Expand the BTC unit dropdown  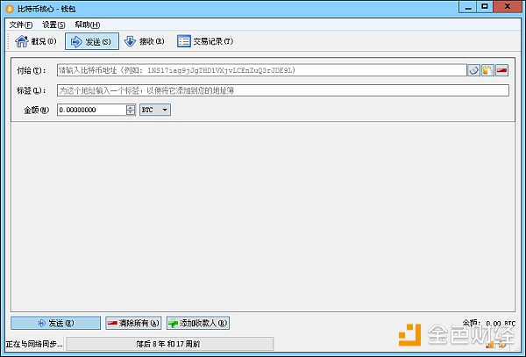pos(155,110)
